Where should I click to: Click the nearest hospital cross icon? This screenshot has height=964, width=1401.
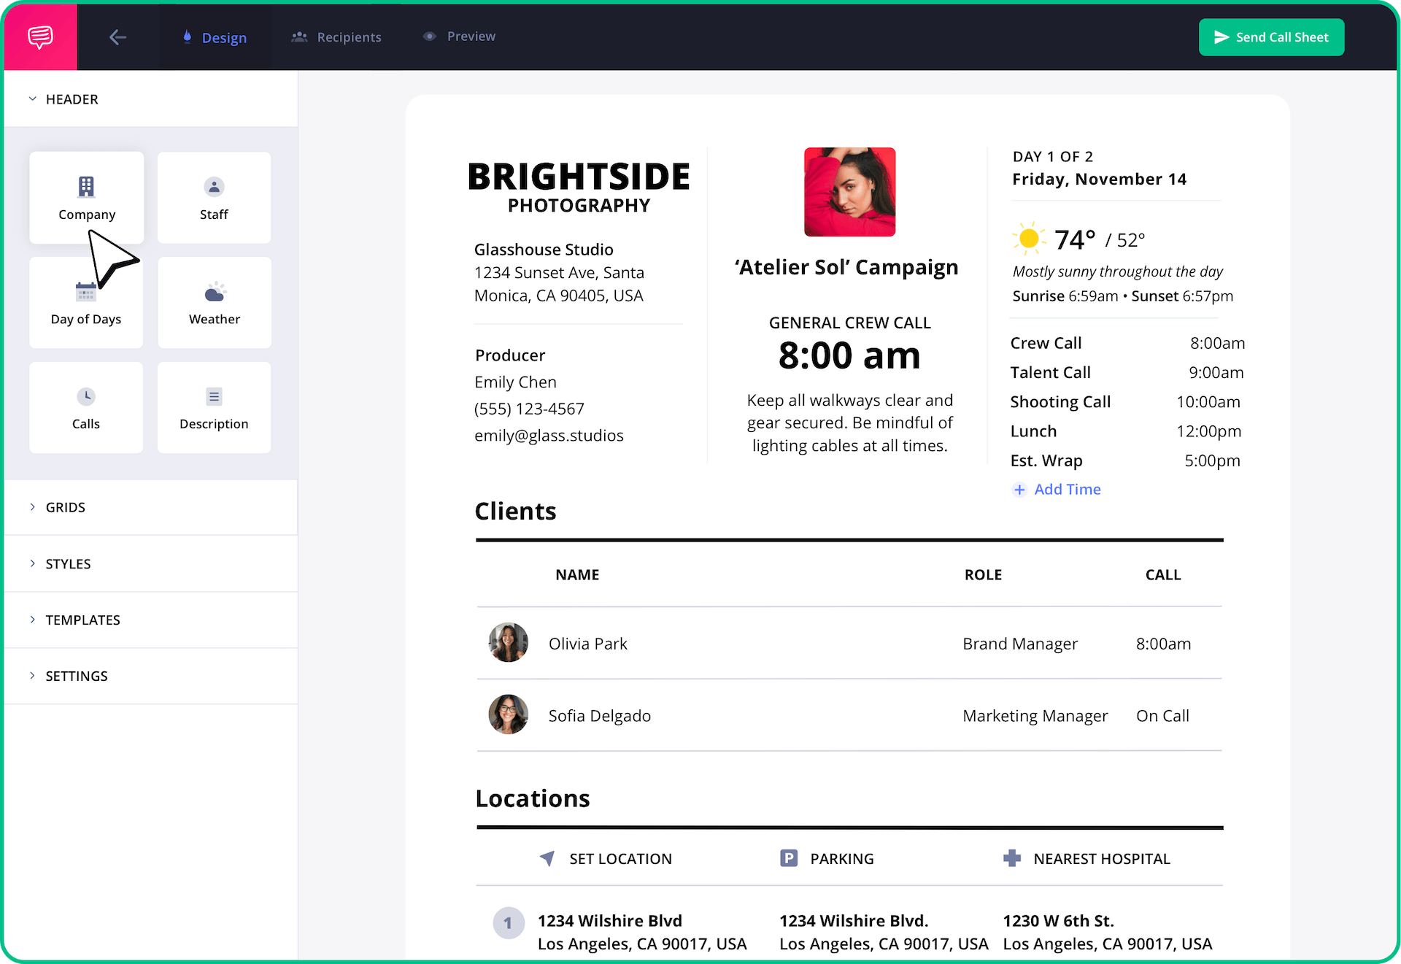pyautogui.click(x=1011, y=858)
